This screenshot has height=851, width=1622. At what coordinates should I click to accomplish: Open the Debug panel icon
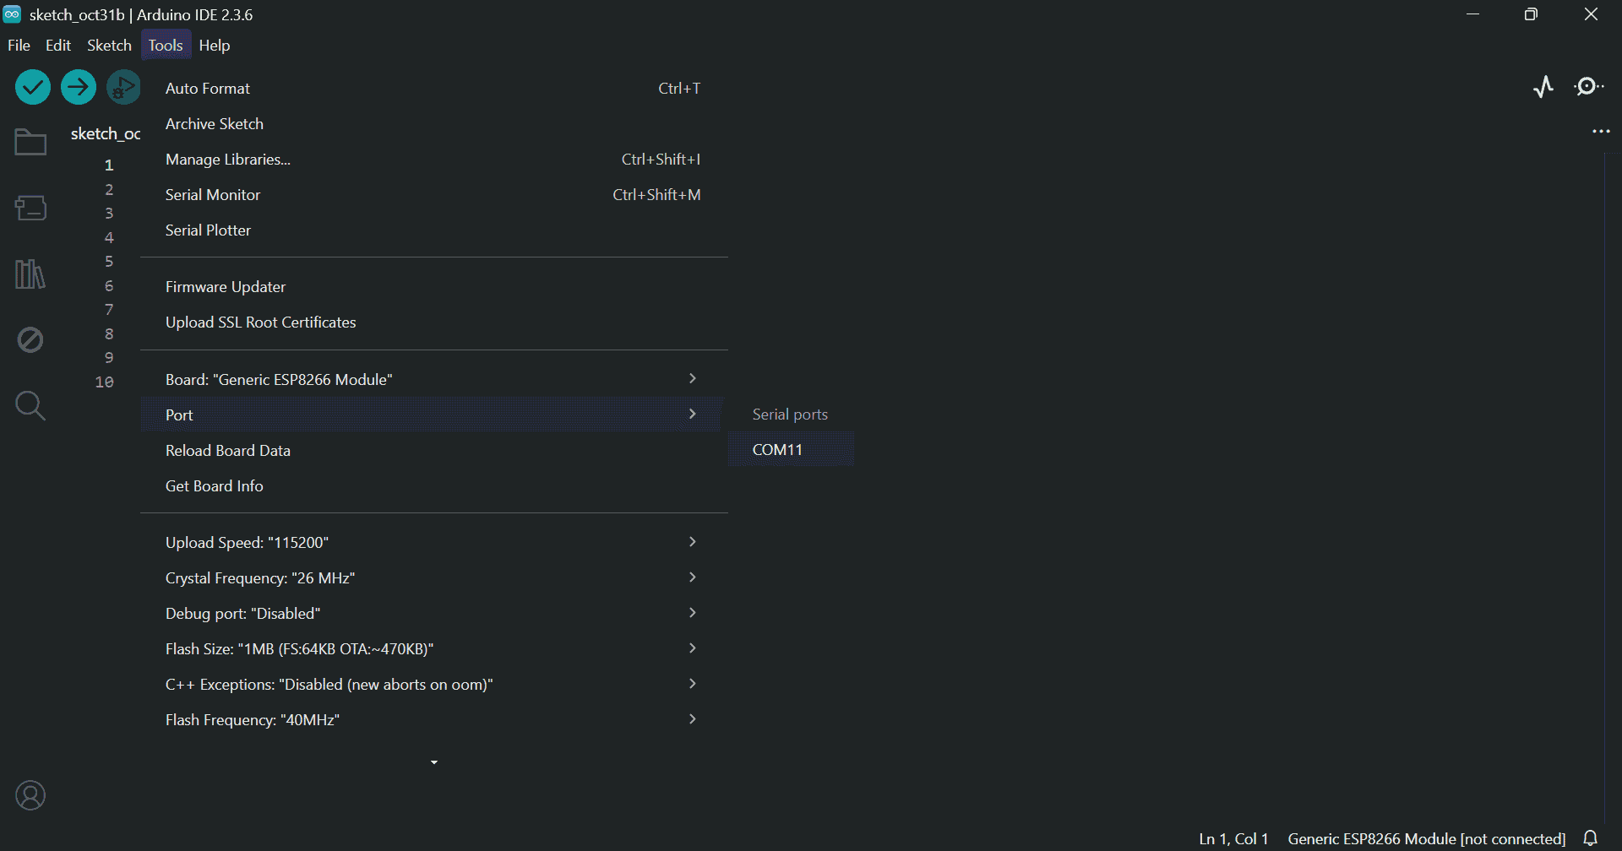[30, 339]
